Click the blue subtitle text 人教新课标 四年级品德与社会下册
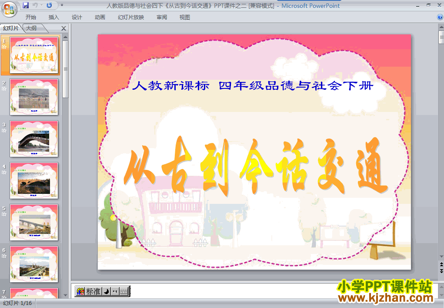Screen dimensions: 444x308 coord(253,86)
